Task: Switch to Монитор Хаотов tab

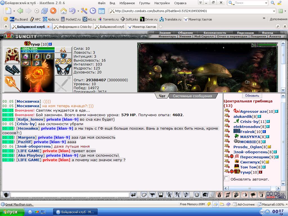Action: [142, 27]
